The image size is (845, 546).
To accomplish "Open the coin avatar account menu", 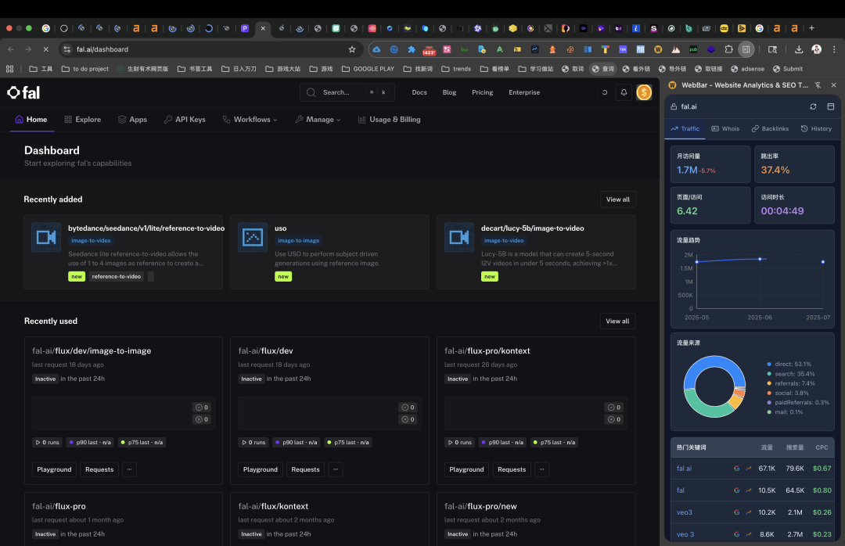I will (x=643, y=92).
